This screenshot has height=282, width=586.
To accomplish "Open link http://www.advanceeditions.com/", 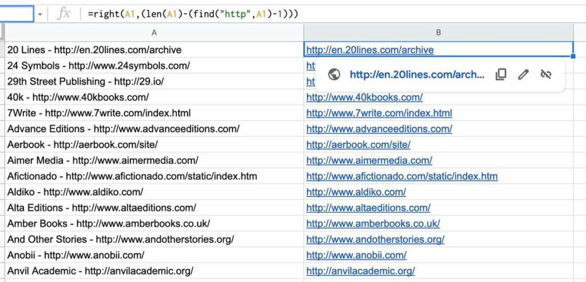I will tap(379, 129).
